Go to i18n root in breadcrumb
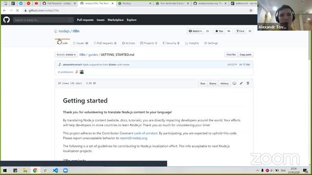This screenshot has height=175, width=312. tap(82, 54)
